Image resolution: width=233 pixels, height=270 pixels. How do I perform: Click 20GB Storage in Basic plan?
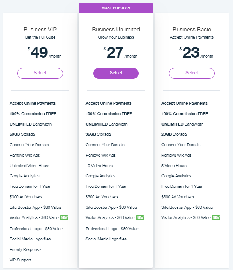pos(174,134)
